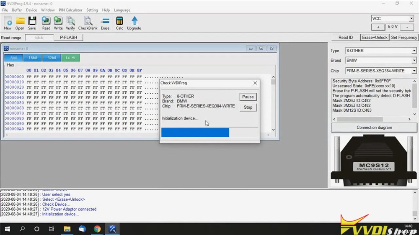Select the CheckBlank toolbar icon
Viewport: 419px width, 235px height.
pyautogui.click(x=88, y=23)
